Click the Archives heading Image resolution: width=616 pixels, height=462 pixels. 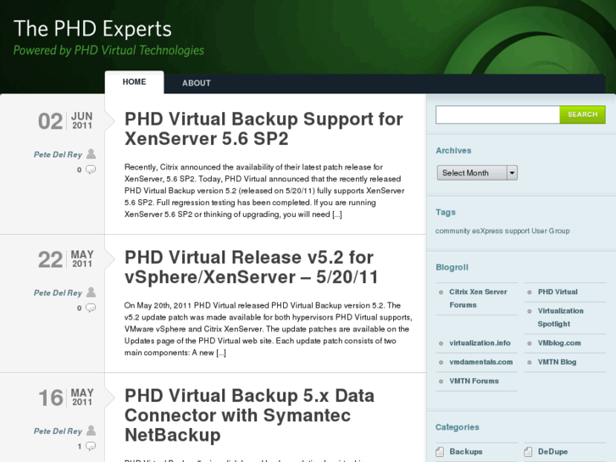(x=453, y=151)
